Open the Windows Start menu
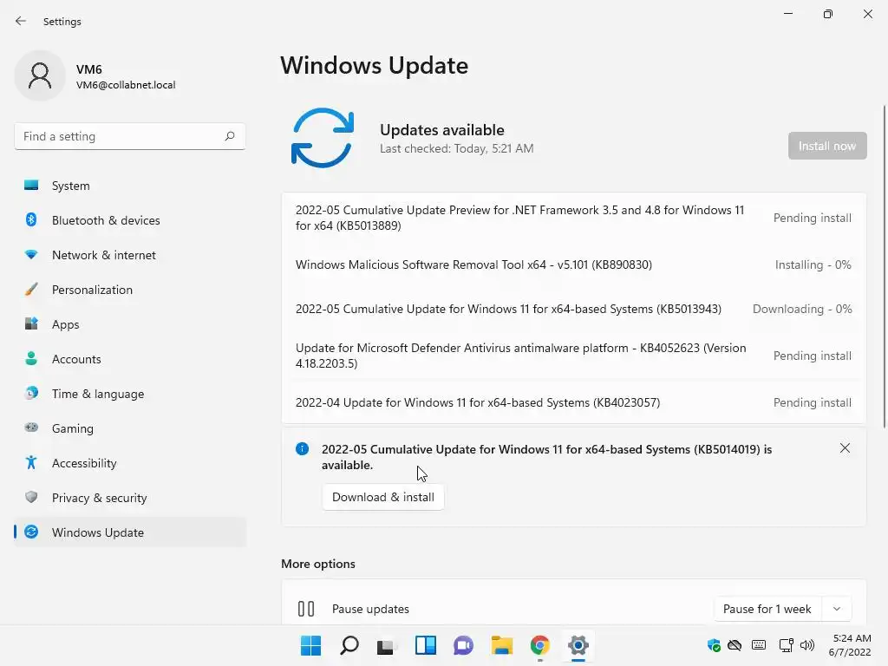The image size is (888, 666). 310,645
